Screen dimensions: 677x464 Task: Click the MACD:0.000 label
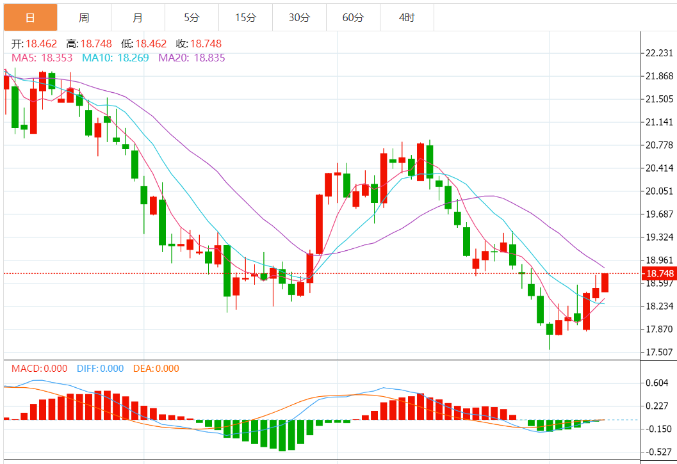39,369
